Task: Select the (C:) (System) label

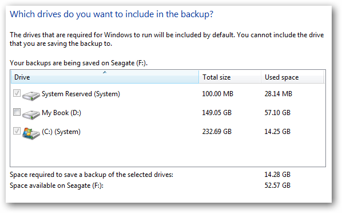Action: pos(61,132)
